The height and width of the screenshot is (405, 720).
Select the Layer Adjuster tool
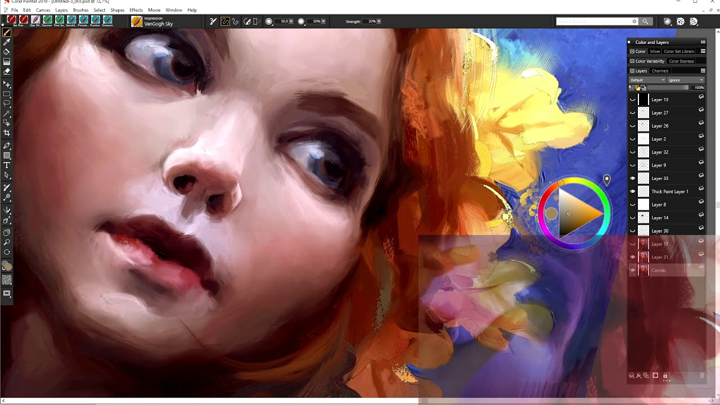point(7,84)
